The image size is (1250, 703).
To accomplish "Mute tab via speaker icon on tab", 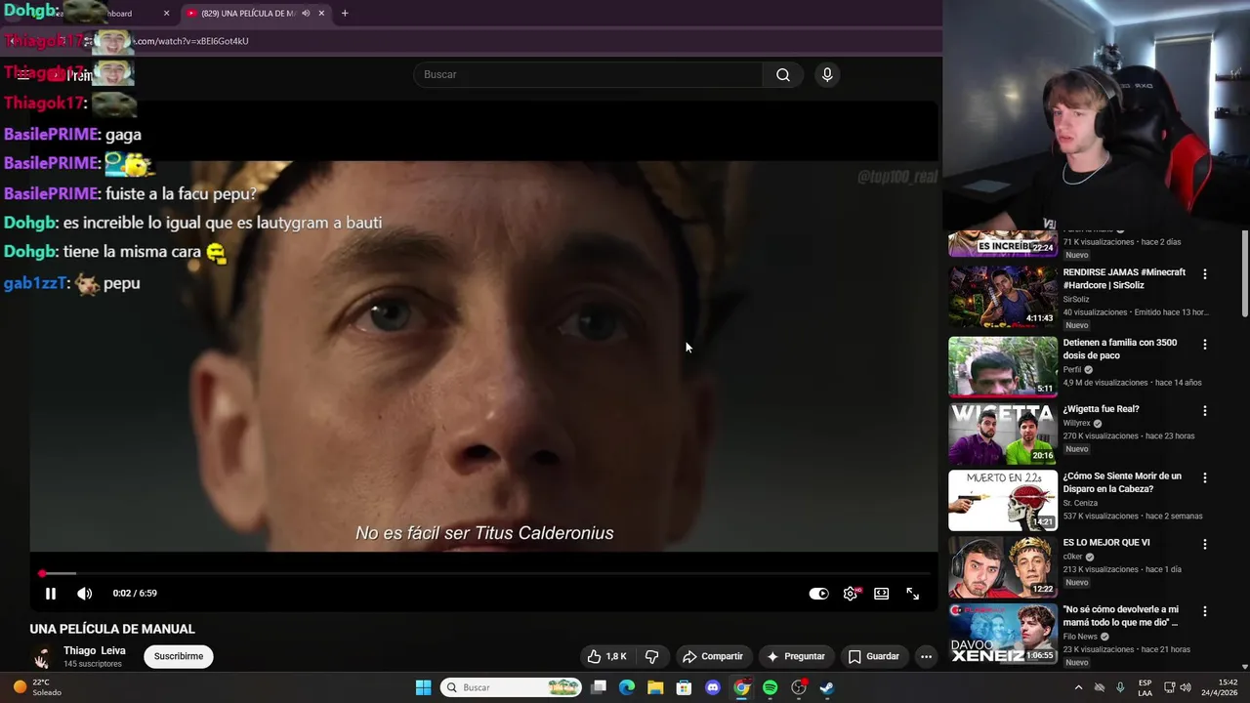I will coord(306,14).
